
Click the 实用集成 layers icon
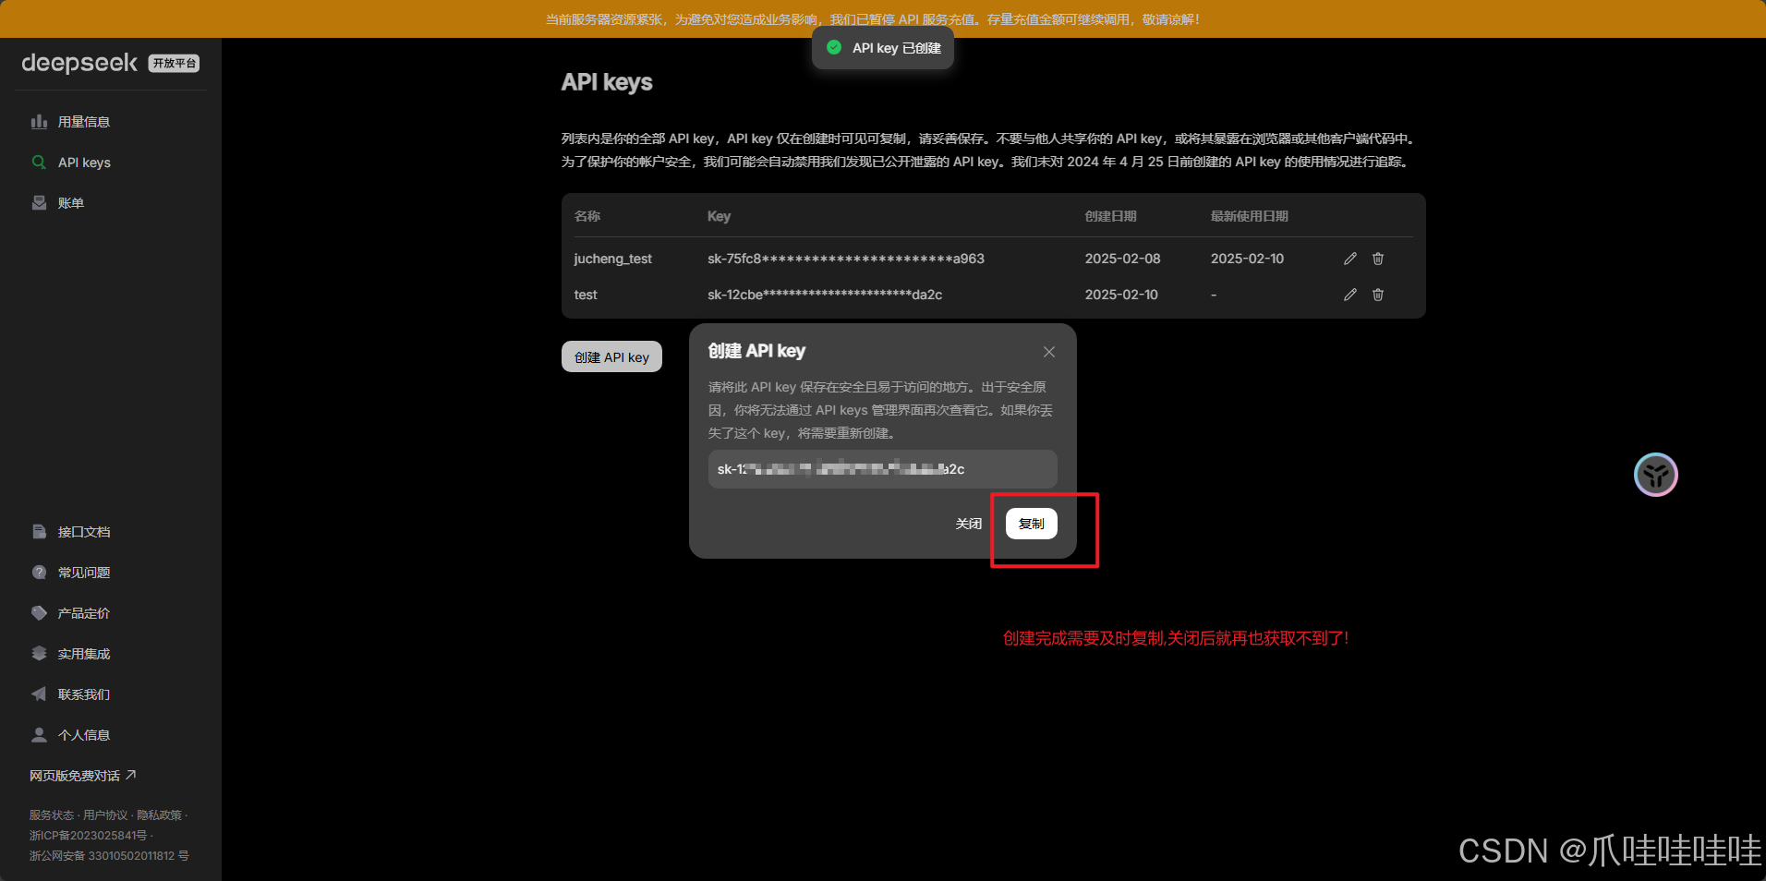click(39, 654)
